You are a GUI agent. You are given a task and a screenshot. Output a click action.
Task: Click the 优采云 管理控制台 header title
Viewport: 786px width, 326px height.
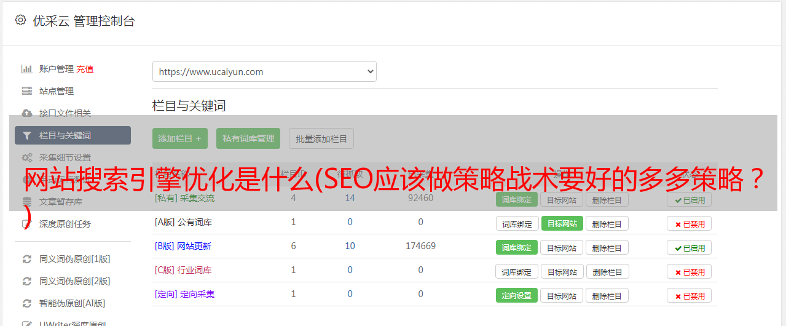coord(84,21)
